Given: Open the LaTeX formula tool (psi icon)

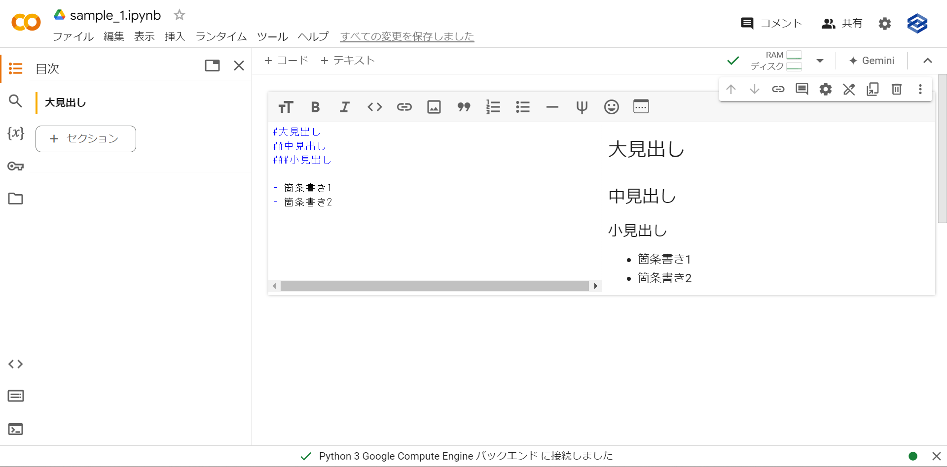Looking at the screenshot, I should coord(582,106).
